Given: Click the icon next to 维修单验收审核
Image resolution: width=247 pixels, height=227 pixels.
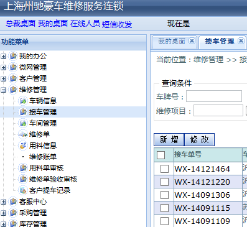Looking at the screenshot, I should point(23,179).
